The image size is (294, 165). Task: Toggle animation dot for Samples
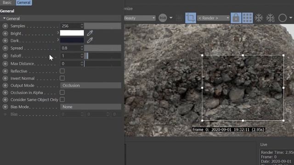pyautogui.click(x=5, y=26)
